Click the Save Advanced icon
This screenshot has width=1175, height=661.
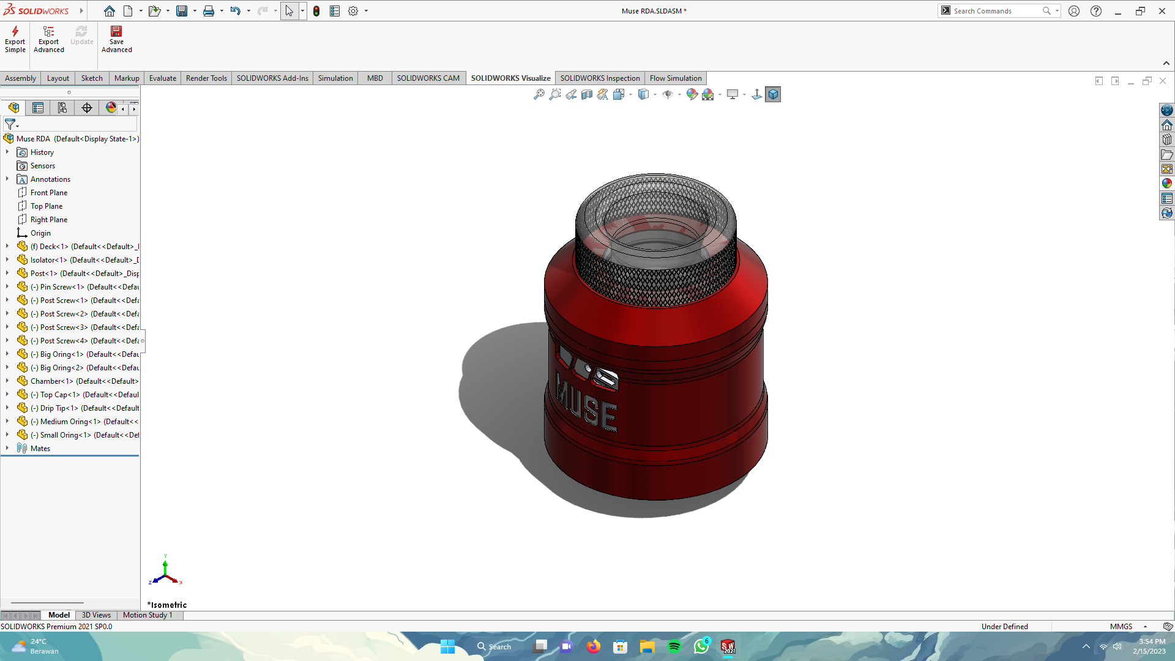pos(116,32)
